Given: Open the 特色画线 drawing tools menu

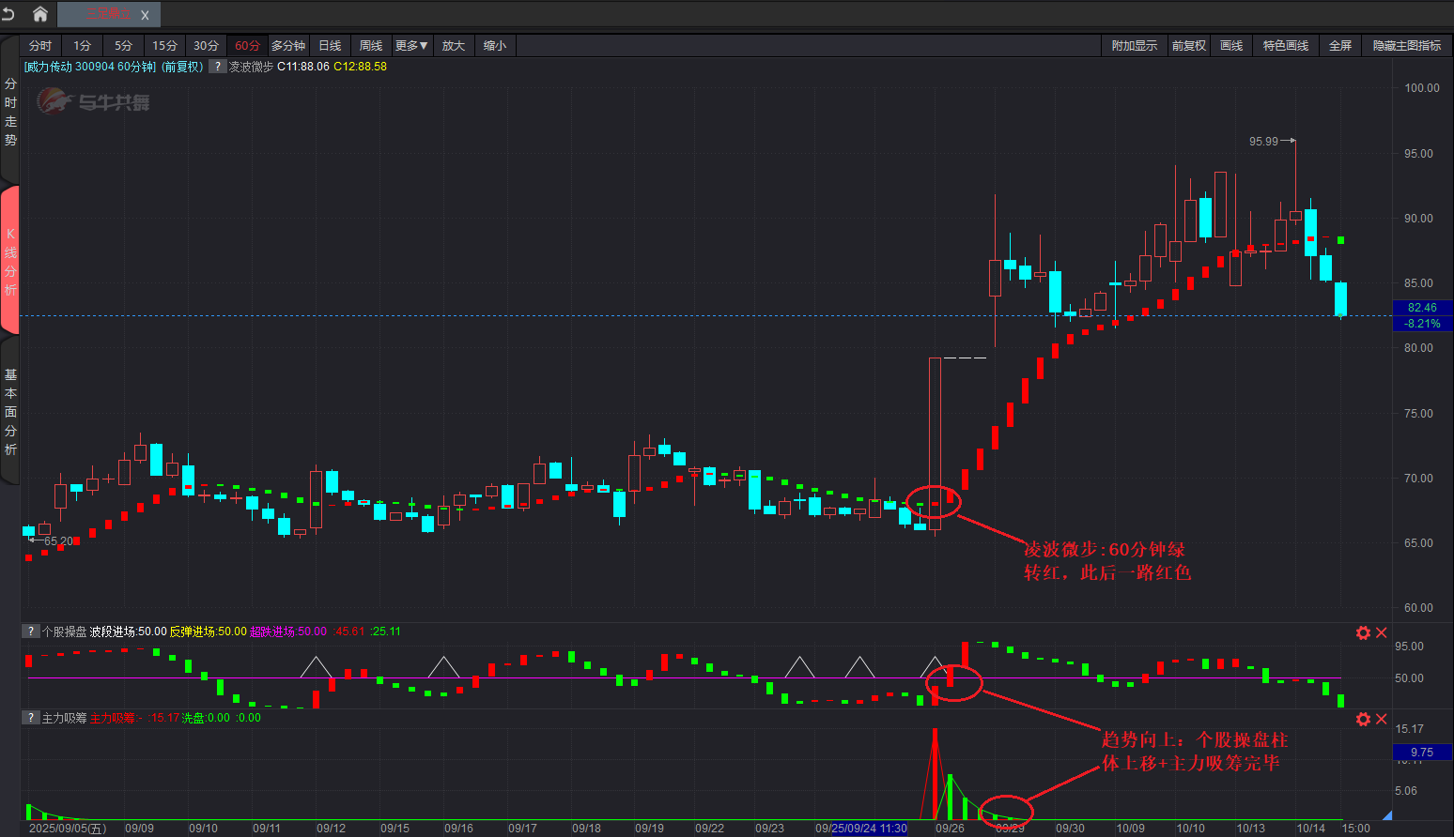Looking at the screenshot, I should (x=1285, y=46).
